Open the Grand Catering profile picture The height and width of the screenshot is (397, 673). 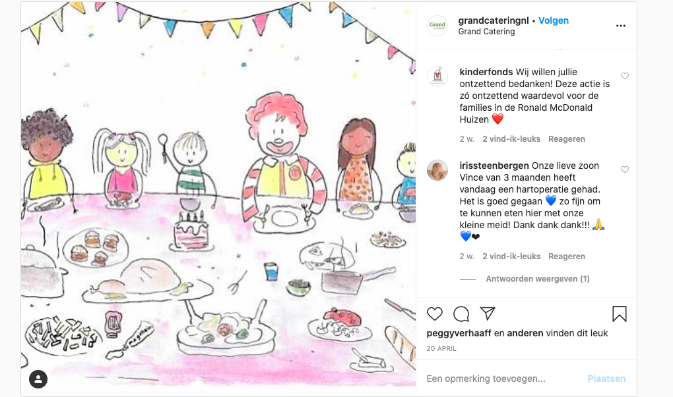coord(437,25)
